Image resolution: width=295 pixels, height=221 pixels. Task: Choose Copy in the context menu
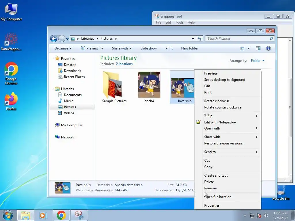[x=228, y=167]
